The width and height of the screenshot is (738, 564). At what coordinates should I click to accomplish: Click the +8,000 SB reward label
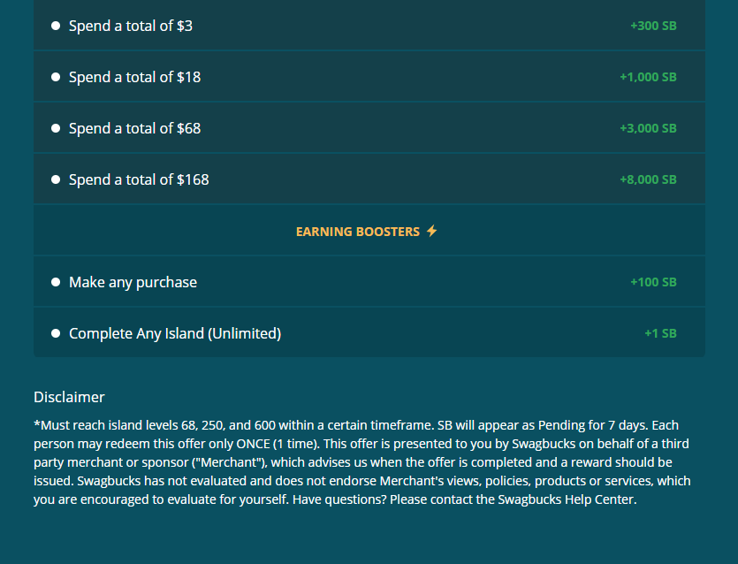pyautogui.click(x=648, y=179)
